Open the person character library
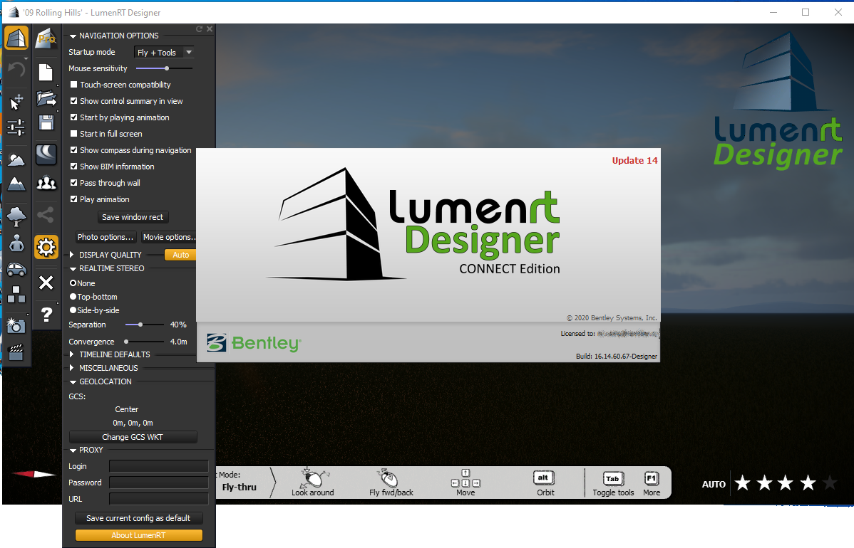Image resolution: width=854 pixels, height=548 pixels. (x=16, y=243)
